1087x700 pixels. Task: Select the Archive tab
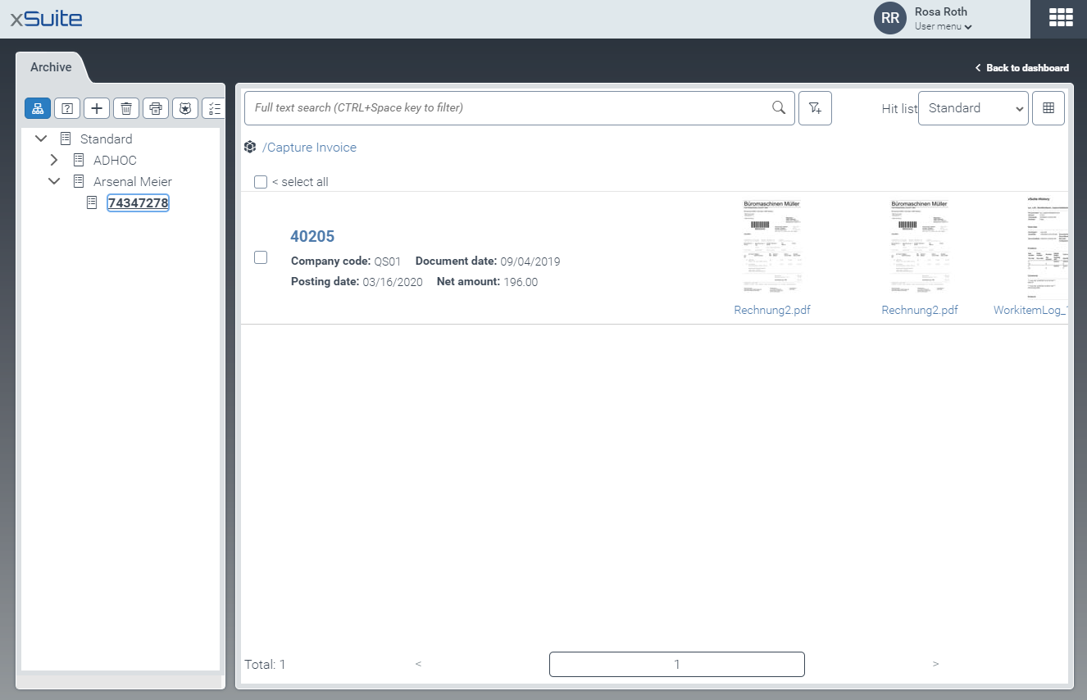tap(51, 67)
